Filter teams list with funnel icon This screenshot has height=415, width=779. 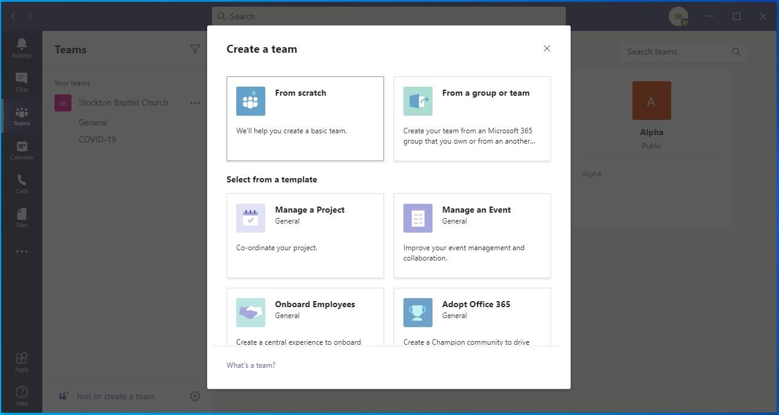(x=194, y=49)
